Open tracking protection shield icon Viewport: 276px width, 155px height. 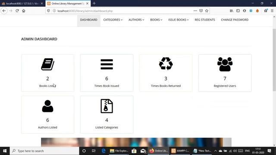pos(48,11)
